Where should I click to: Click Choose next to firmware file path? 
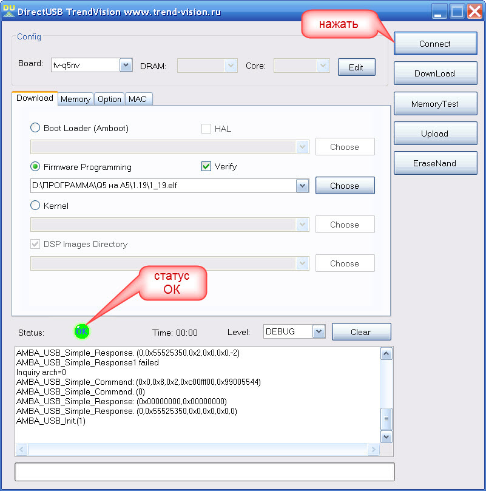point(345,186)
